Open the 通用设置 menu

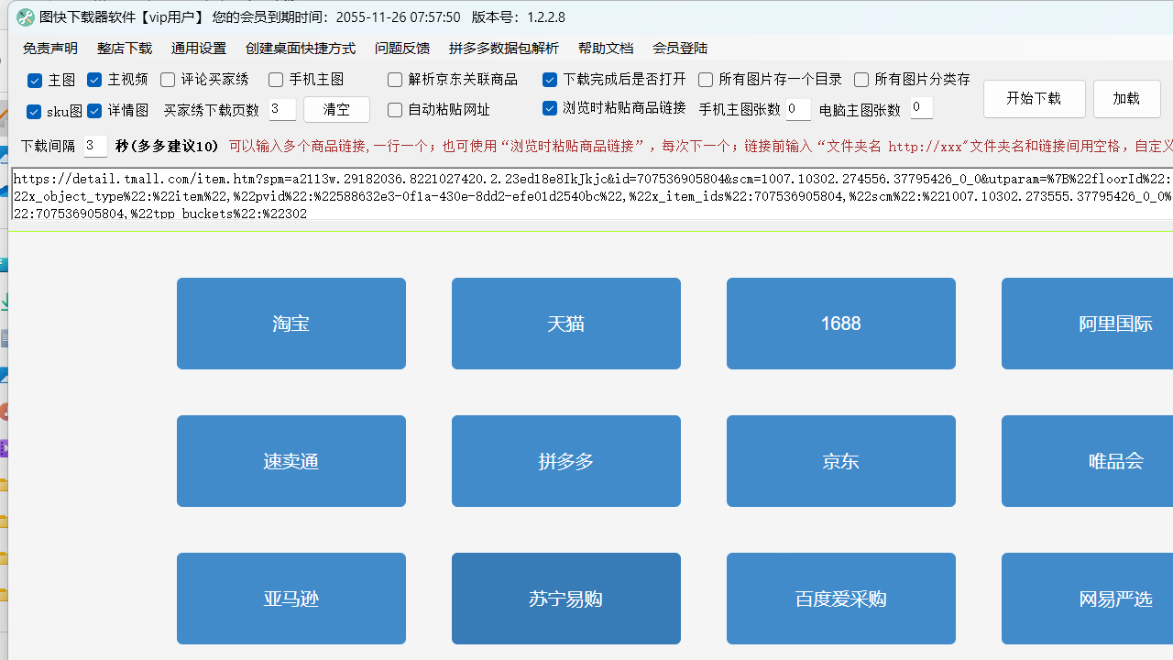pos(198,48)
